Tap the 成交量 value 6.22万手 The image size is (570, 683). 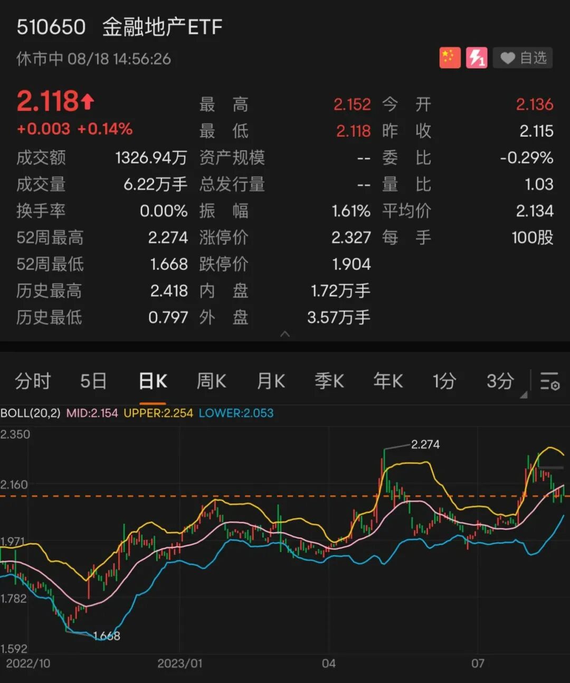point(156,184)
